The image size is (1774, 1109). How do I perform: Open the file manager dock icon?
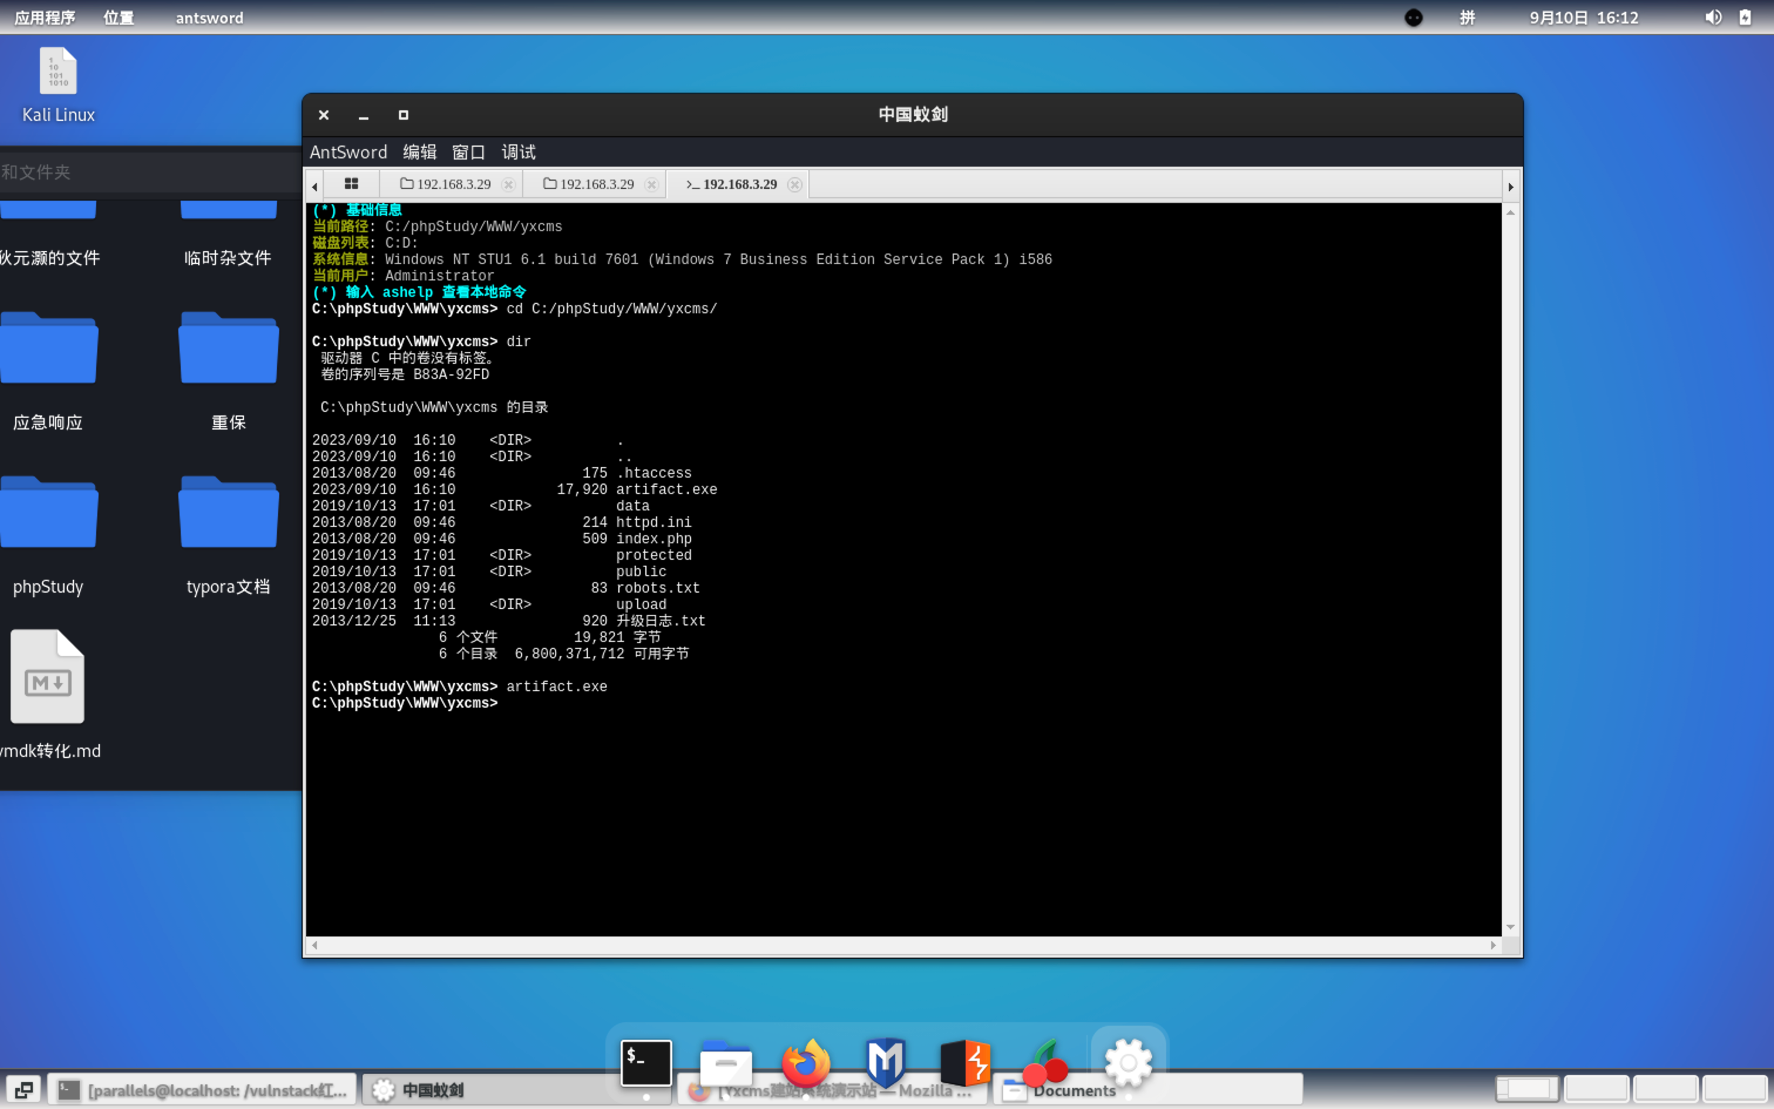pyautogui.click(x=726, y=1062)
